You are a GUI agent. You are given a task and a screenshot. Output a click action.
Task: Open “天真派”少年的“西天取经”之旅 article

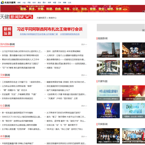pyautogui.click(x=62, y=98)
